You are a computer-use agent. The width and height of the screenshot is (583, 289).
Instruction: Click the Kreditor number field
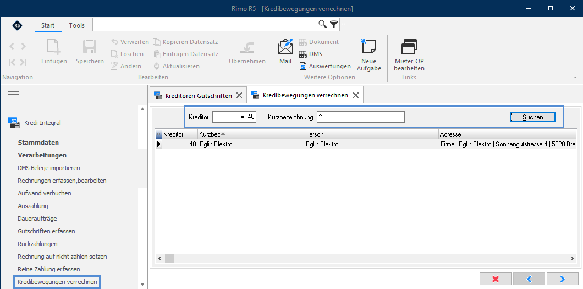234,117
